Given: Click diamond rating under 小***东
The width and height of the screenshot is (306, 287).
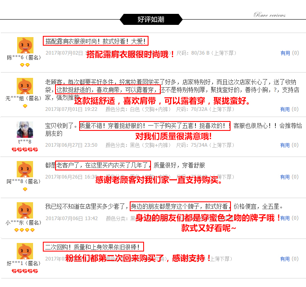Looking at the screenshot, I should 24,230.
